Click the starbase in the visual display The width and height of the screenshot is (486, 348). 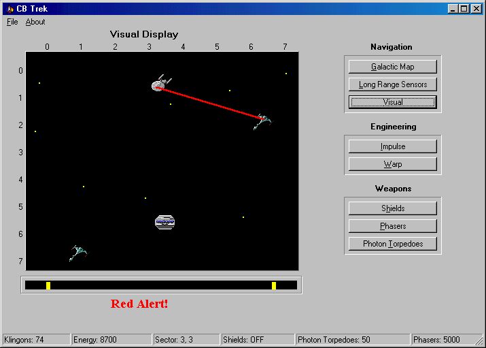pos(165,222)
